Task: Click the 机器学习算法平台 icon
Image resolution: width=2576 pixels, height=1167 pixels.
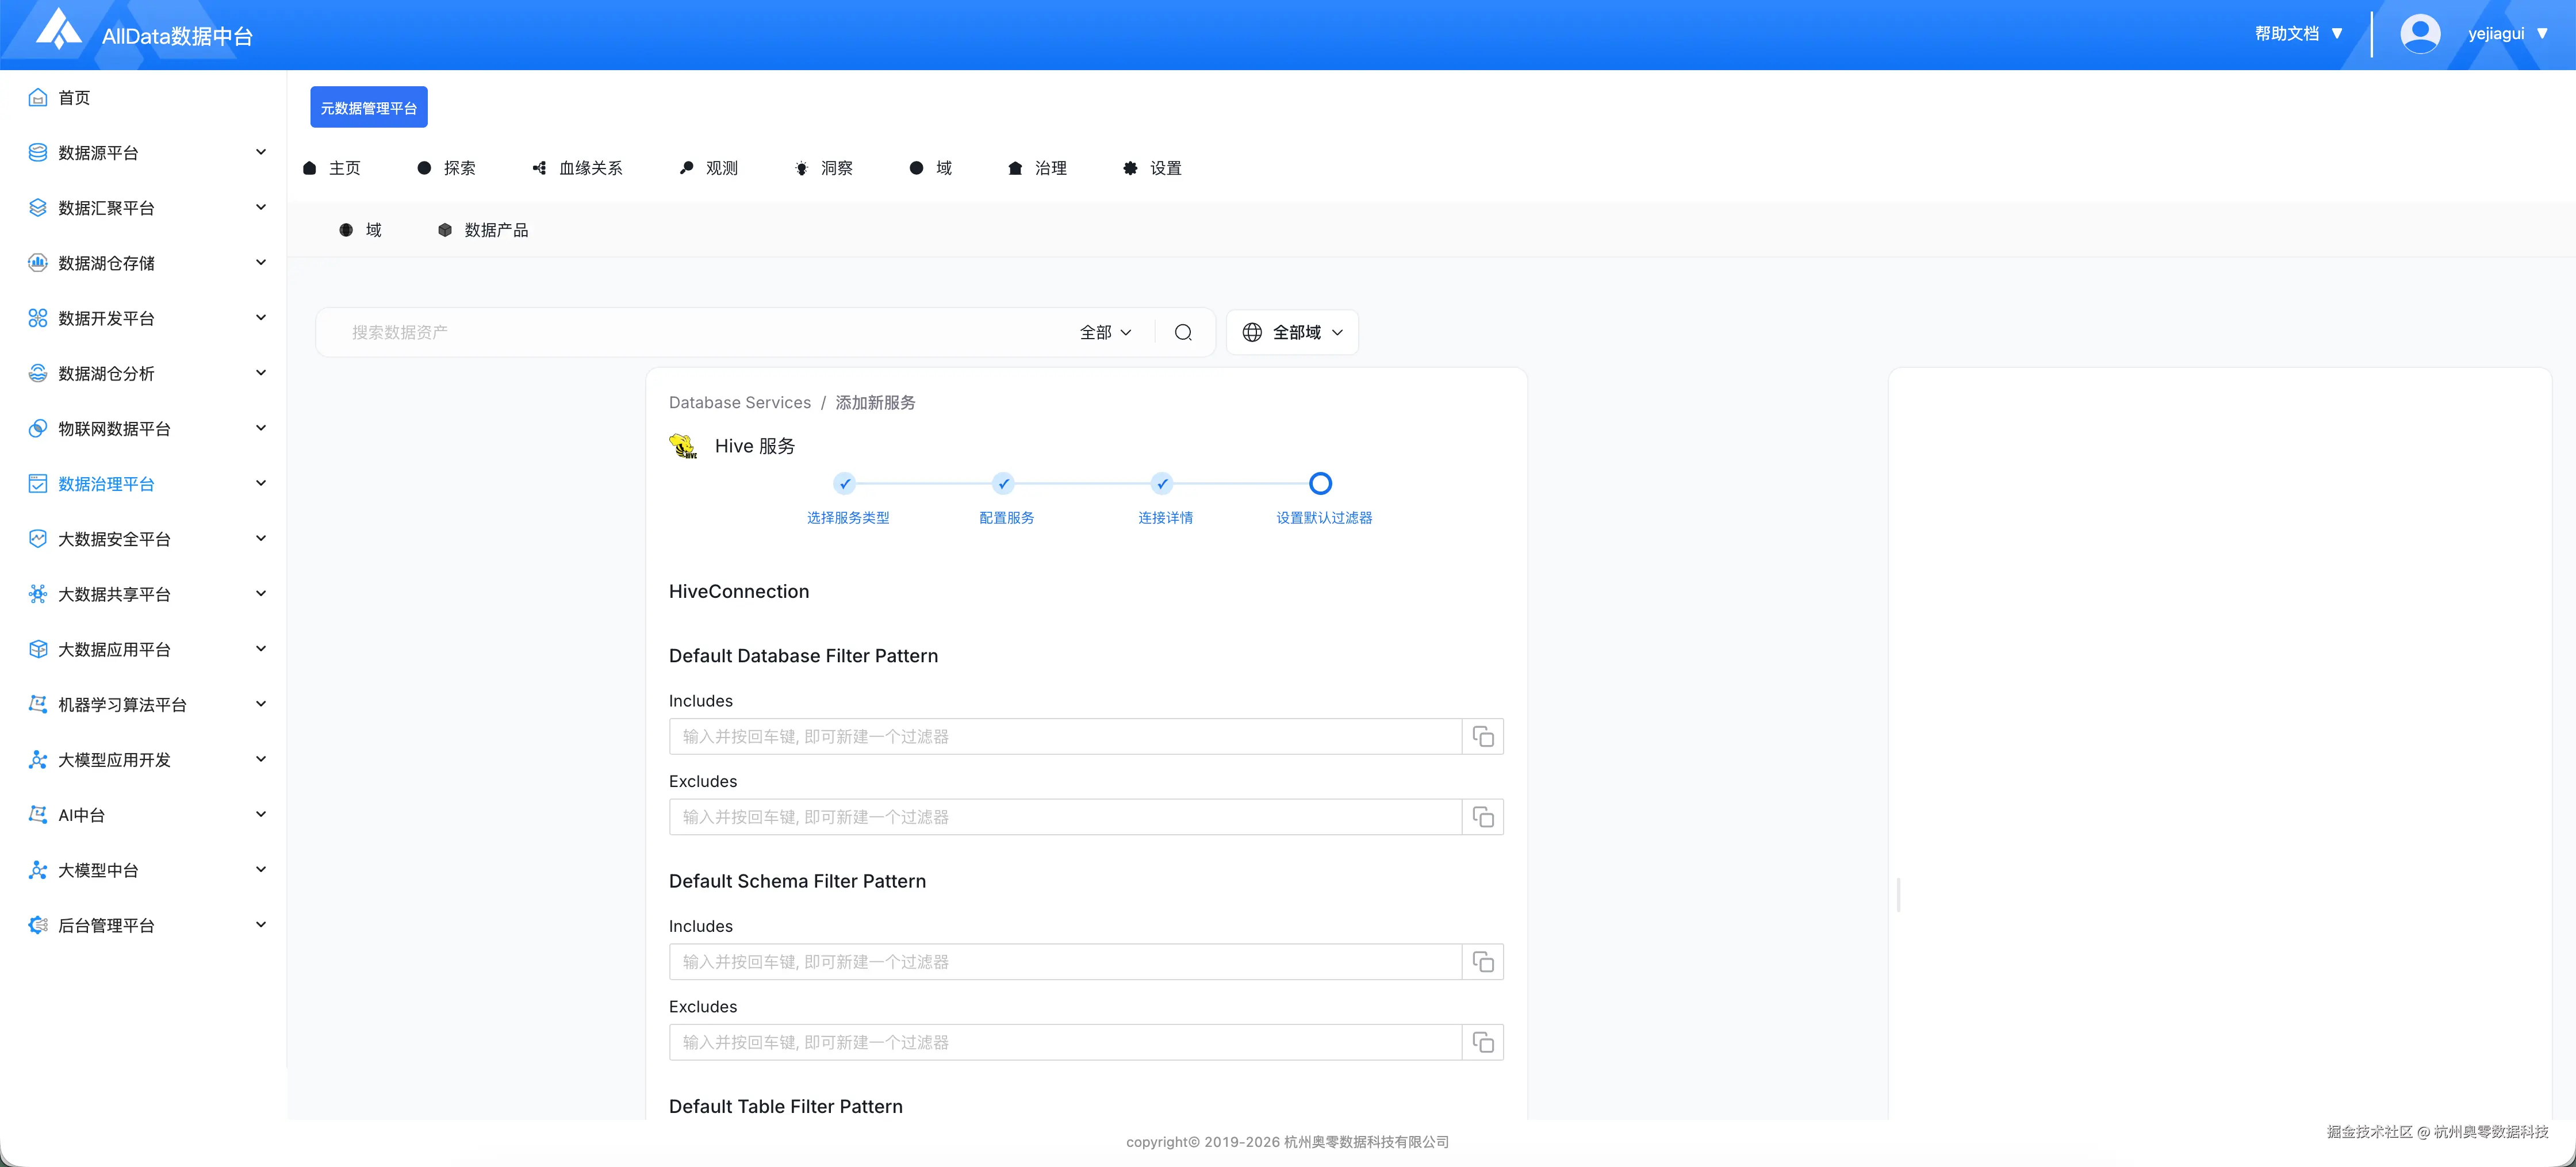Action: [x=38, y=704]
